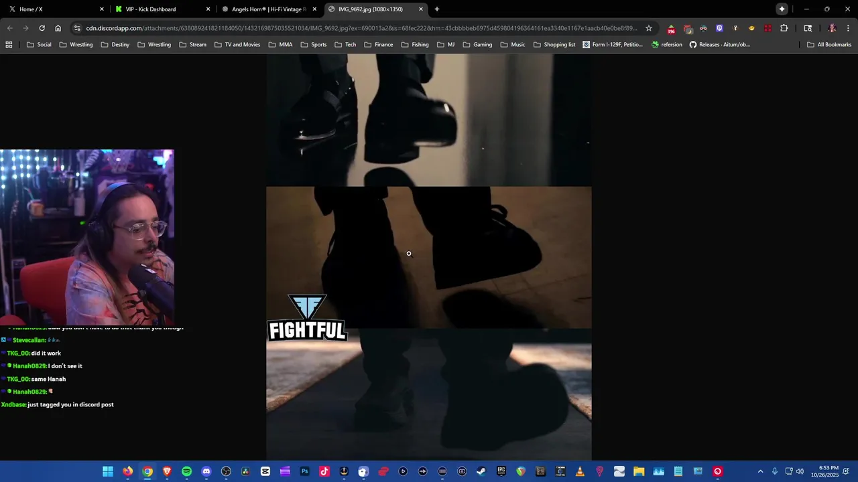This screenshot has height=482, width=858.
Task: Open the Gaming bookmarks folder
Action: click(x=477, y=45)
